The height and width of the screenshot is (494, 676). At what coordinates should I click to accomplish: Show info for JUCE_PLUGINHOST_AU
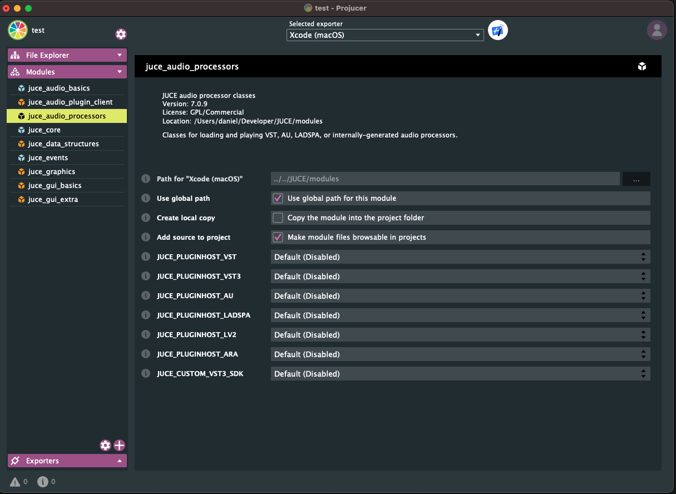146,295
